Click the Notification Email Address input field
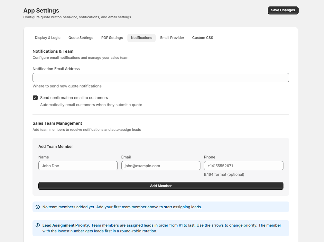The width and height of the screenshot is (324, 242). [x=161, y=77]
